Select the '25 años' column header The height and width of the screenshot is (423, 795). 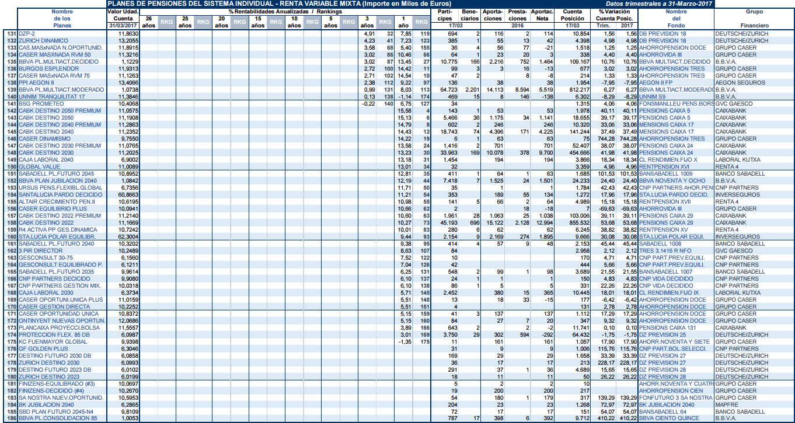[x=185, y=22]
